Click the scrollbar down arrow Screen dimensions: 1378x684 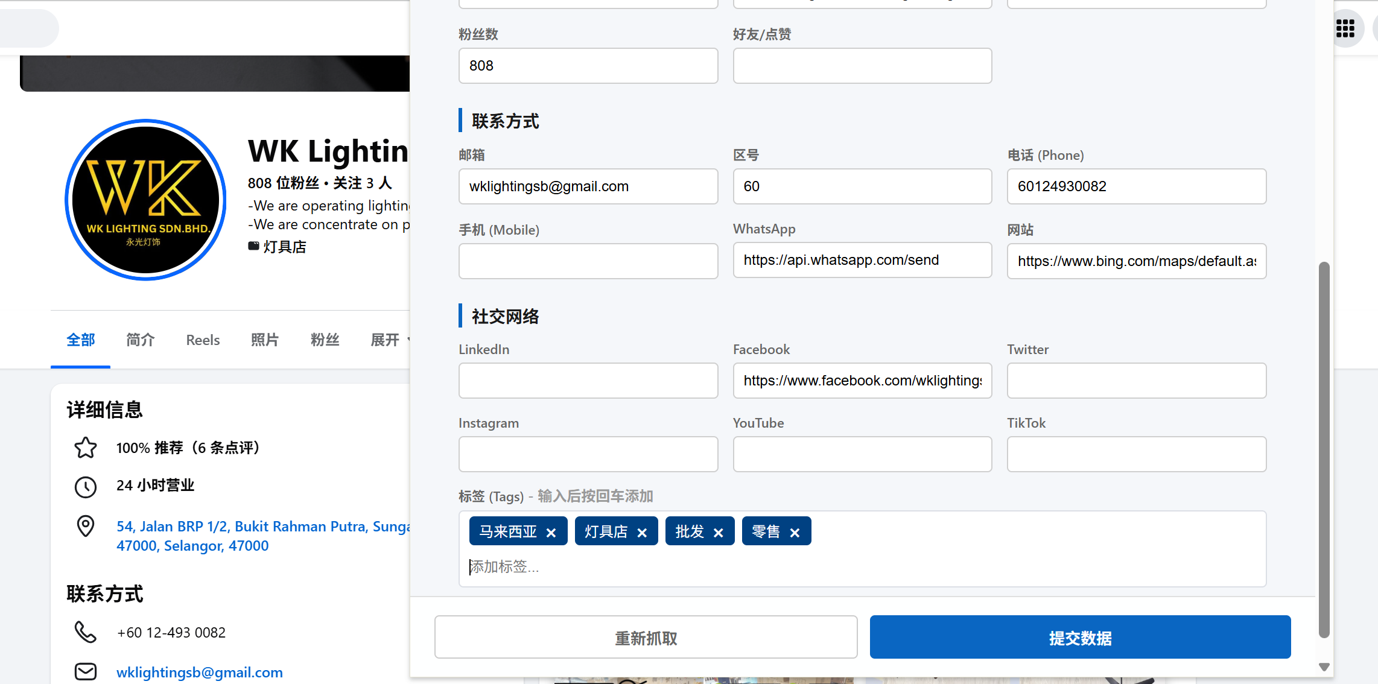pos(1324,667)
